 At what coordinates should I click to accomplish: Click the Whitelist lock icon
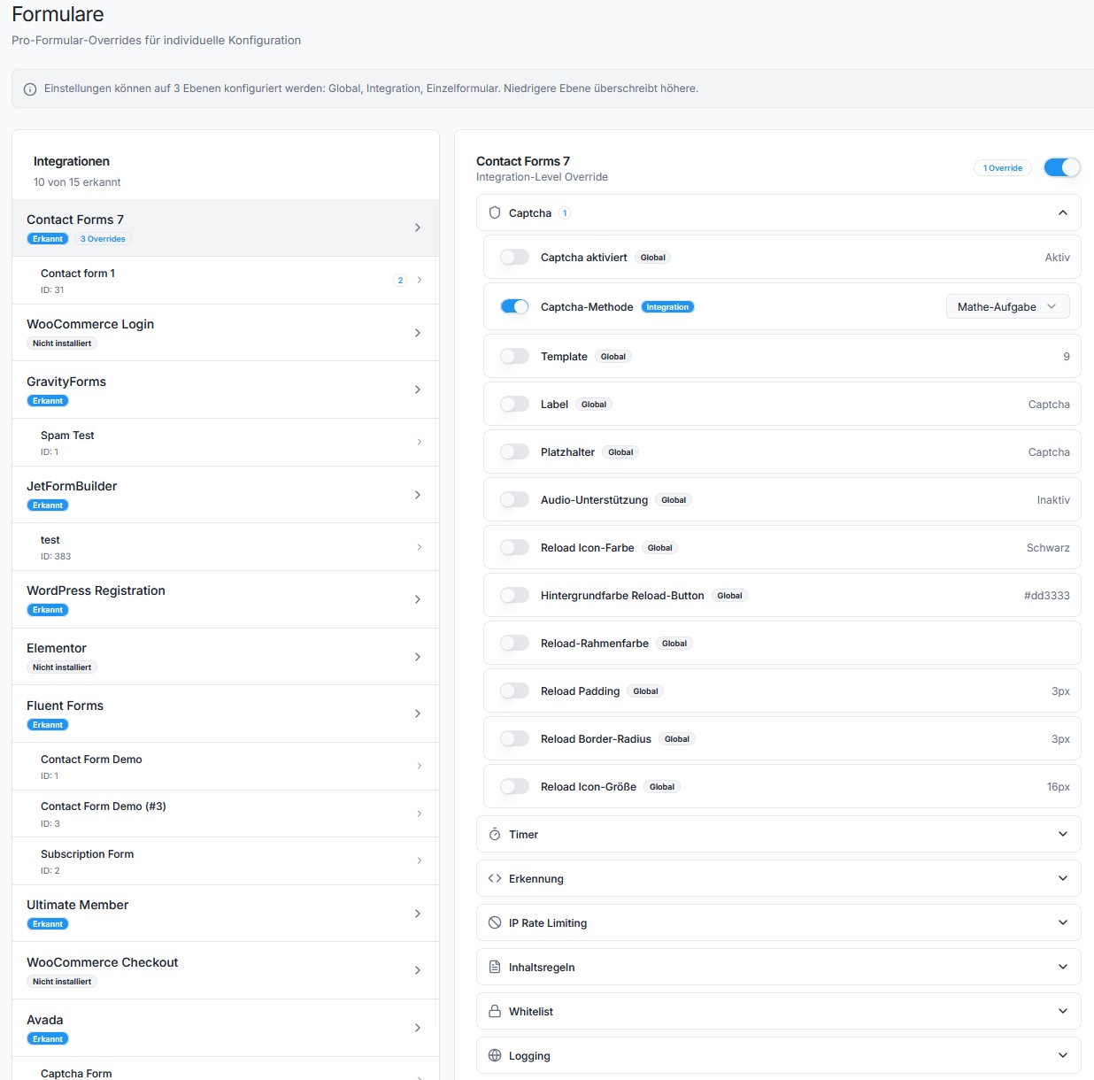point(495,1012)
